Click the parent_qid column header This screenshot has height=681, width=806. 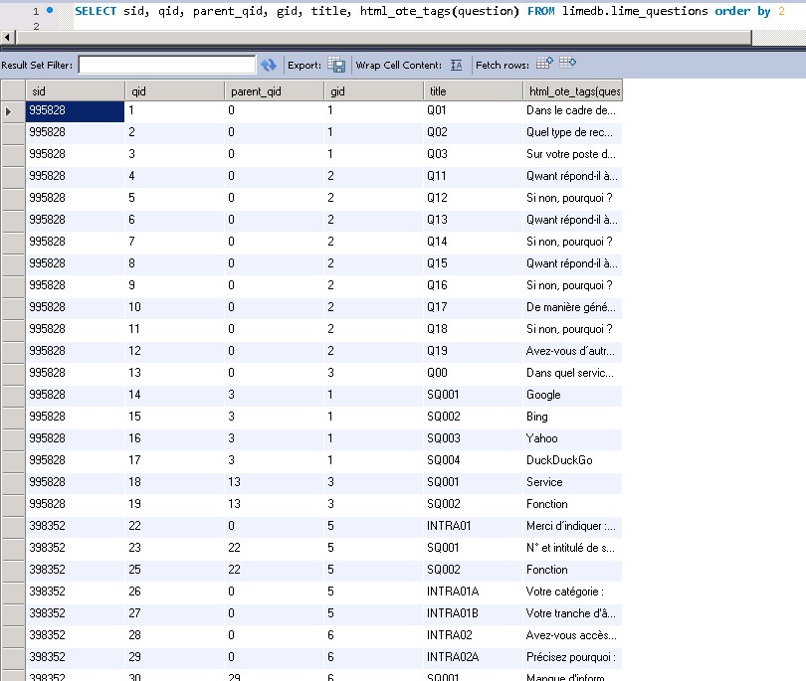(274, 90)
